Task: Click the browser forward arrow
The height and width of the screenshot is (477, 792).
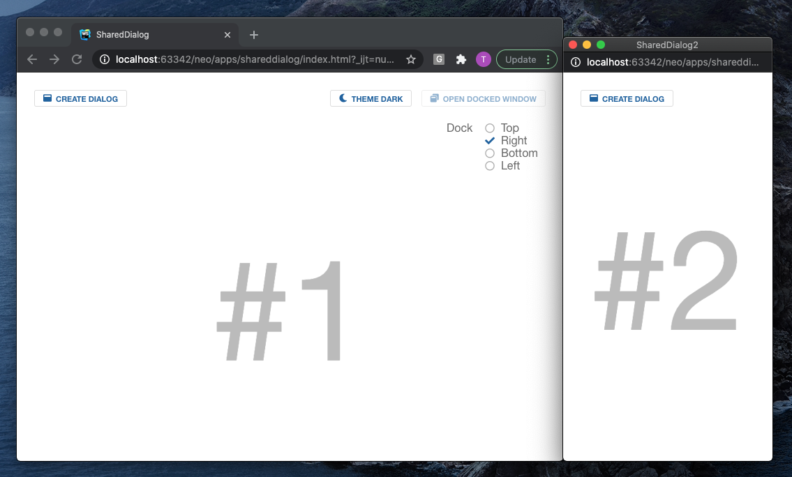Action: [54, 59]
